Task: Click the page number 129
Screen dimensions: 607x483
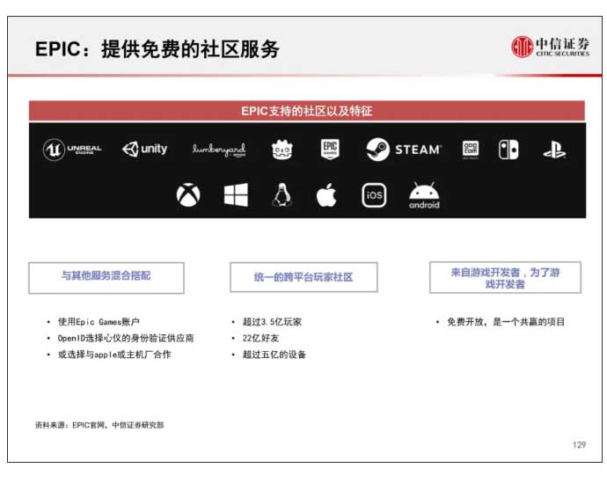Action: 579,445
